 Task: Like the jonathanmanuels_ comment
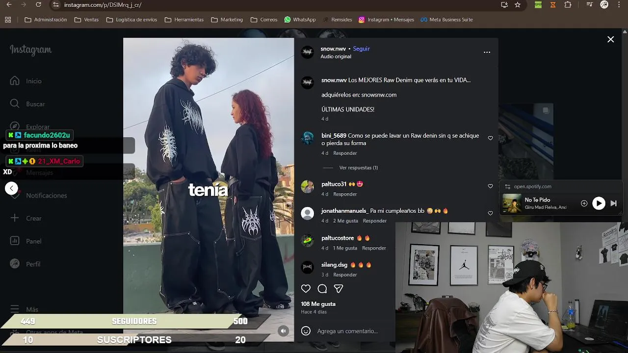click(x=490, y=213)
